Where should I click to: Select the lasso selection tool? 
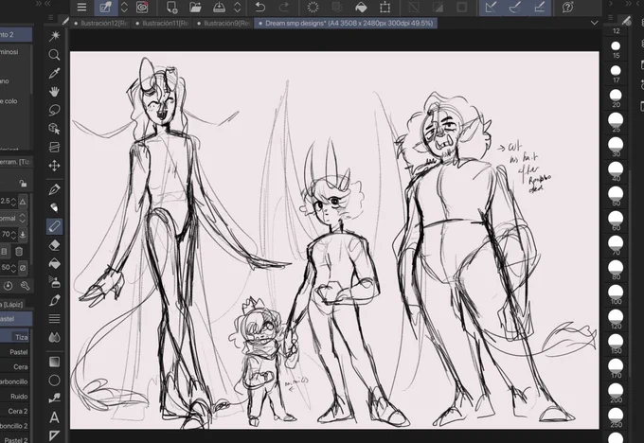point(54,110)
